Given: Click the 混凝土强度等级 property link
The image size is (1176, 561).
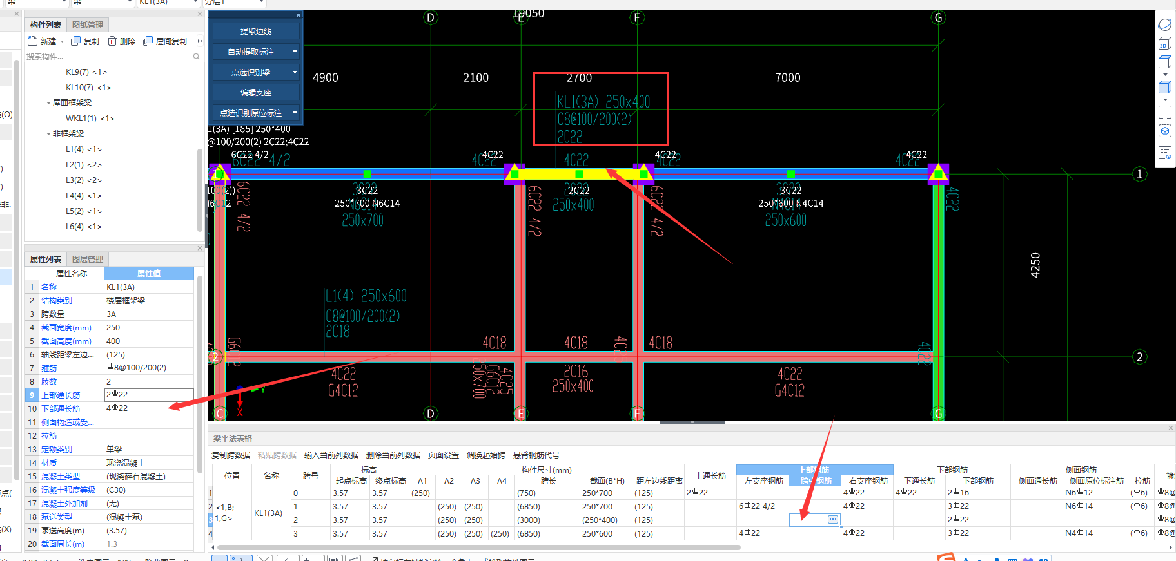Looking at the screenshot, I should click(x=68, y=490).
